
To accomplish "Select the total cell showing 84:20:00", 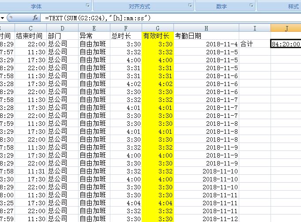I will click(x=286, y=44).
